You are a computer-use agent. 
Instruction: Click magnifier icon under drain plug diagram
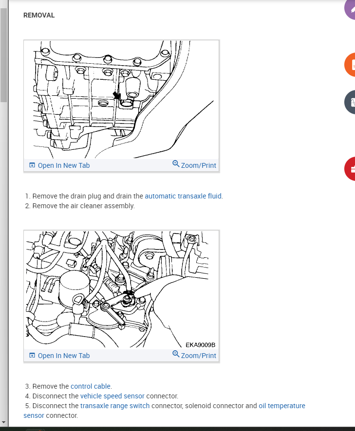(176, 164)
